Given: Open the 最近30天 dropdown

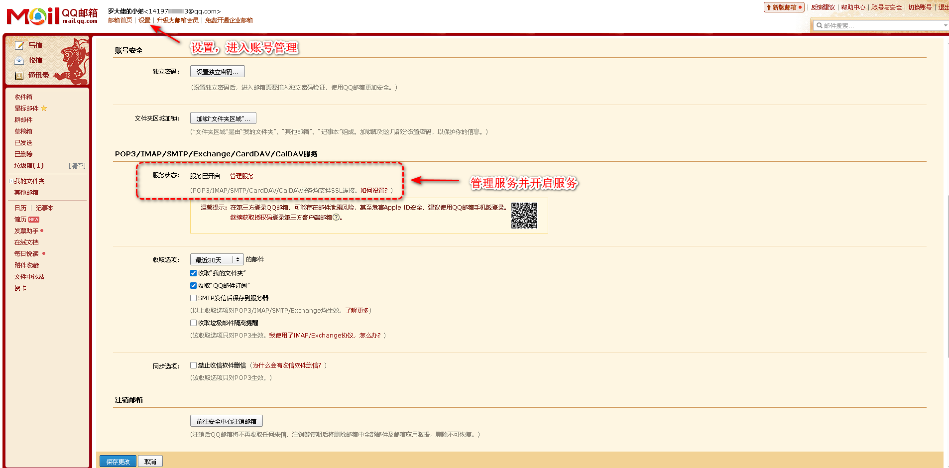Looking at the screenshot, I should (x=217, y=259).
